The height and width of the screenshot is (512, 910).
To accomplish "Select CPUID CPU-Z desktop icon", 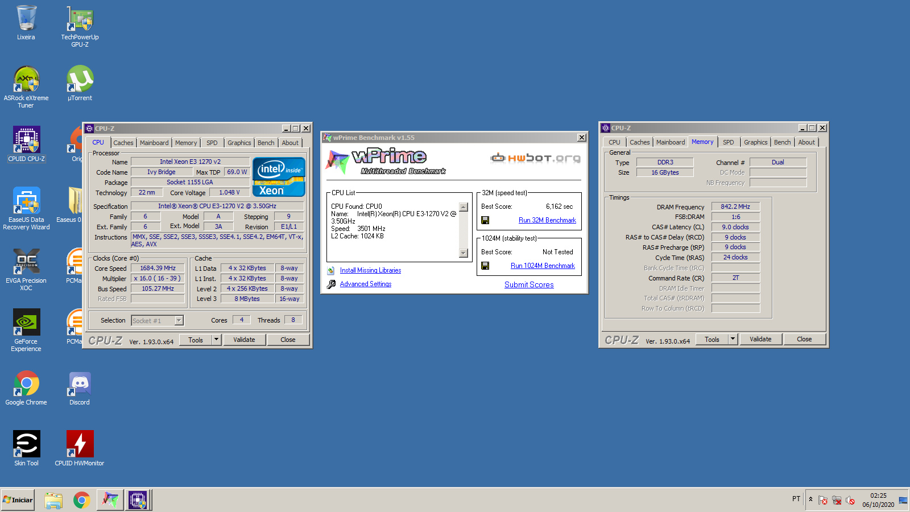I will click(27, 144).
